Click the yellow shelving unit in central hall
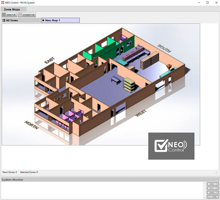 click(x=128, y=84)
